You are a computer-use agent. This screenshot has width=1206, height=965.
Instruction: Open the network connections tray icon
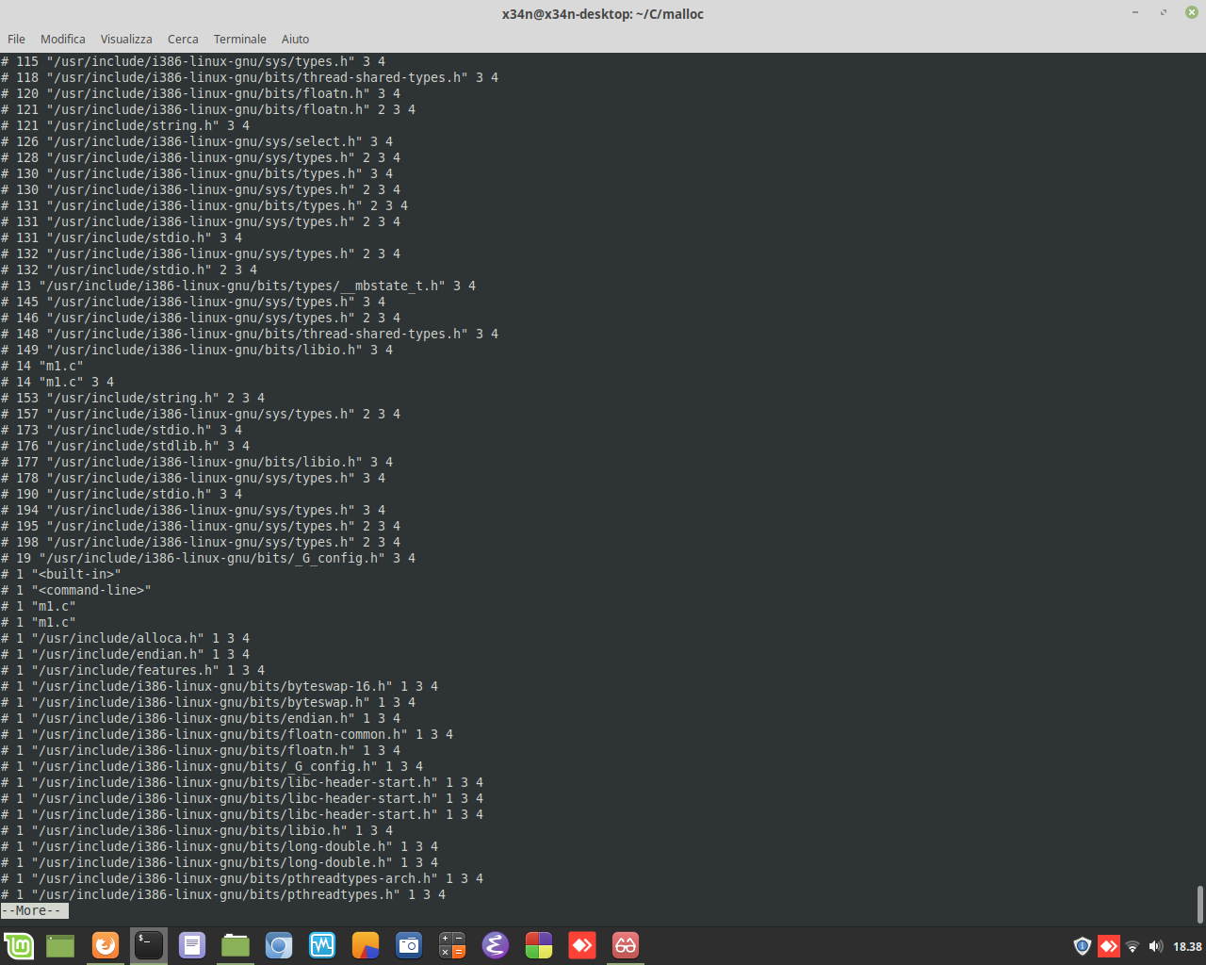pyautogui.click(x=1132, y=946)
